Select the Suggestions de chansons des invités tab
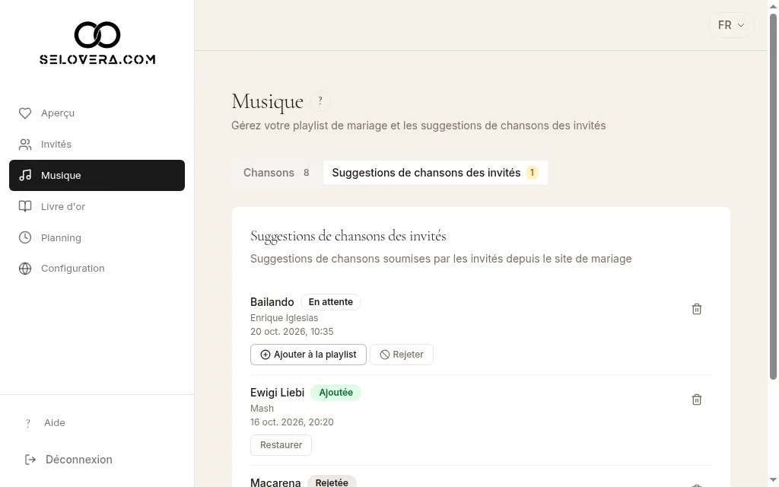This screenshot has height=487, width=779. pos(435,173)
